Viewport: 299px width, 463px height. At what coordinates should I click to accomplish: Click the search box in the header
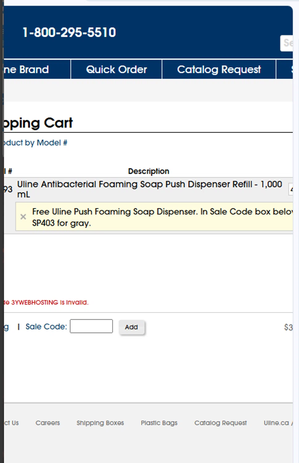coord(287,43)
